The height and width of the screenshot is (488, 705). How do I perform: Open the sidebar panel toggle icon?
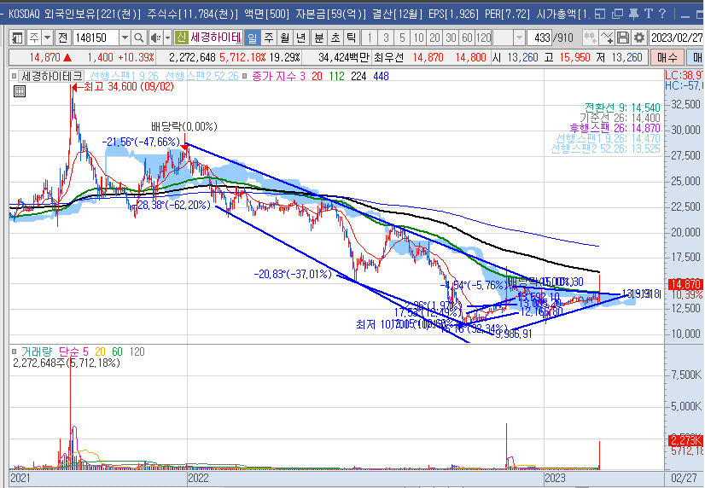click(16, 38)
